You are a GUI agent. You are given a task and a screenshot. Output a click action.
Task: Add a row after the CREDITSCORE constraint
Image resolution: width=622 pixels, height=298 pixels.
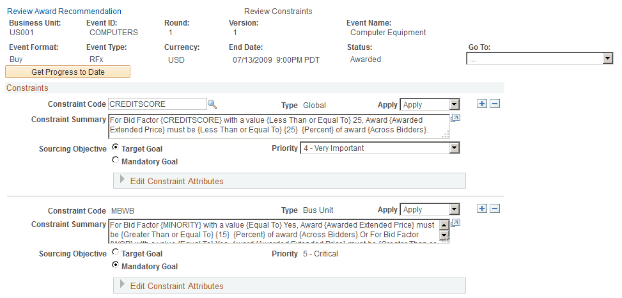[x=483, y=104]
